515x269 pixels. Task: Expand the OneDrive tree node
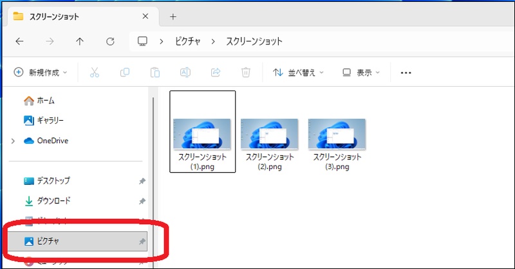tap(13, 141)
